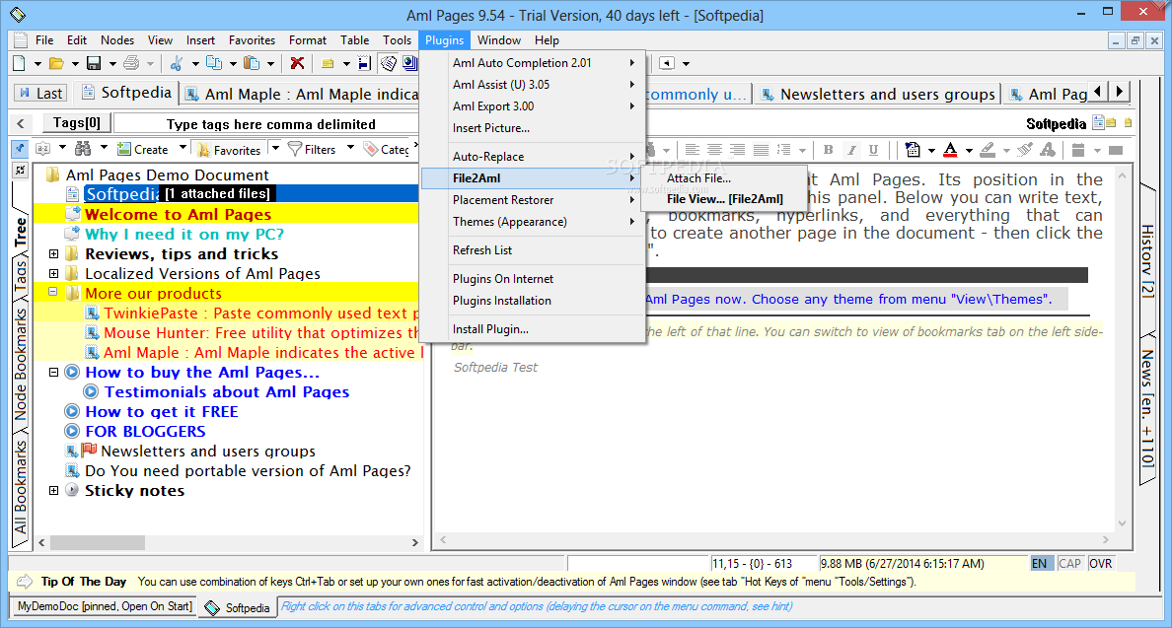Open the Themes (Appearance) submenu
This screenshot has height=628, width=1172.
534,222
